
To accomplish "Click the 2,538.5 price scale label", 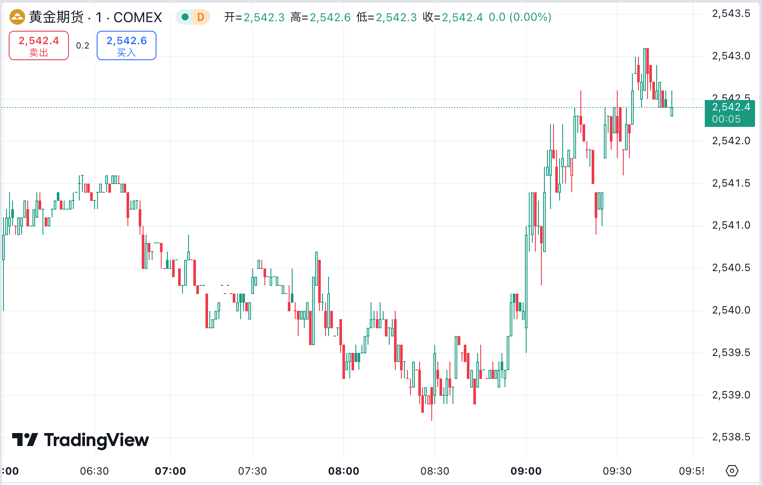I will click(731, 437).
